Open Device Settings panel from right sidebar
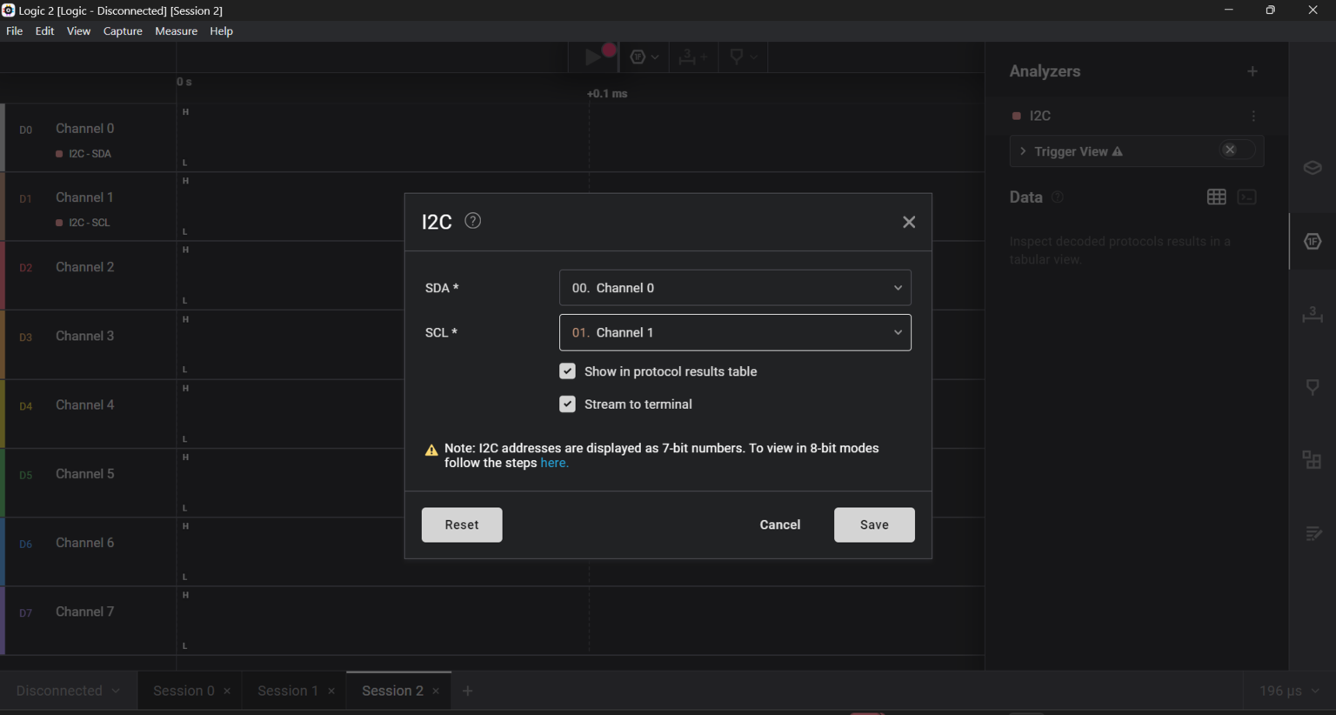Viewport: 1336px width, 715px height. click(x=1313, y=167)
